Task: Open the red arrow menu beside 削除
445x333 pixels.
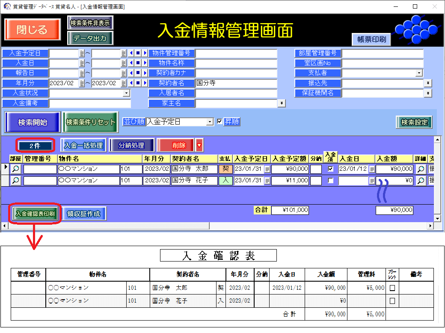Action: pos(199,146)
